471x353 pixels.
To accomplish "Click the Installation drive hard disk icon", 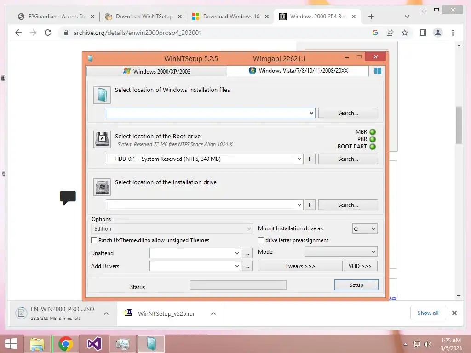I will point(102,187).
